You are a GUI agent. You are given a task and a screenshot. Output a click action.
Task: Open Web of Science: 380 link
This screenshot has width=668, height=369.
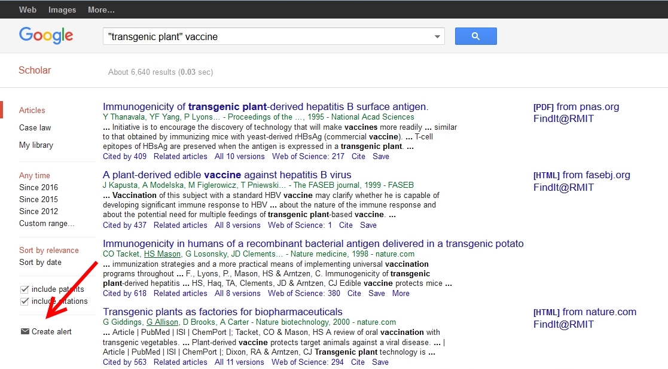pyautogui.click(x=304, y=293)
